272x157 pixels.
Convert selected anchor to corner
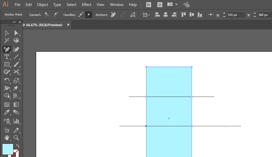tap(47, 15)
